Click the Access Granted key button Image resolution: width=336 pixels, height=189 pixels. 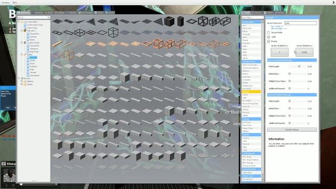pos(279,52)
